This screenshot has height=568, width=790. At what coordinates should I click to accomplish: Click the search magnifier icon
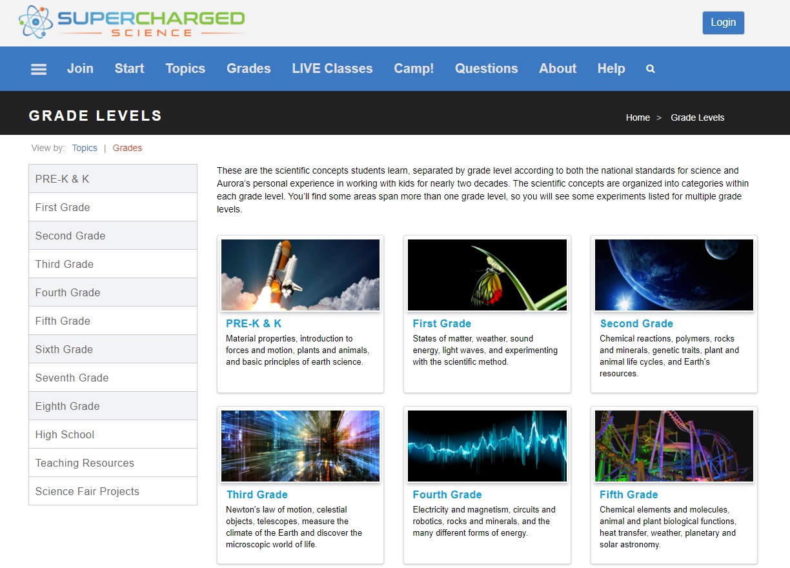pos(651,68)
